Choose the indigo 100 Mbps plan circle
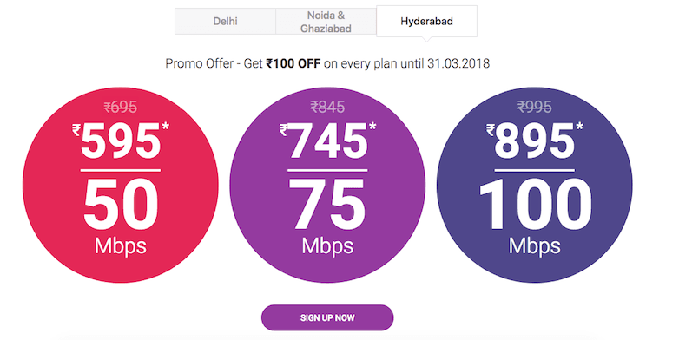Image resolution: width=679 pixels, height=340 pixels. [x=534, y=185]
